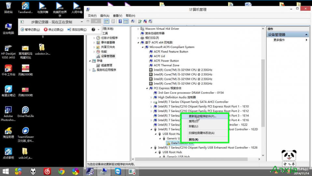This screenshot has height=176, width=312.
Task: Choose 更新驱动程序软件(P)... in context menu
Action: pos(205,116)
